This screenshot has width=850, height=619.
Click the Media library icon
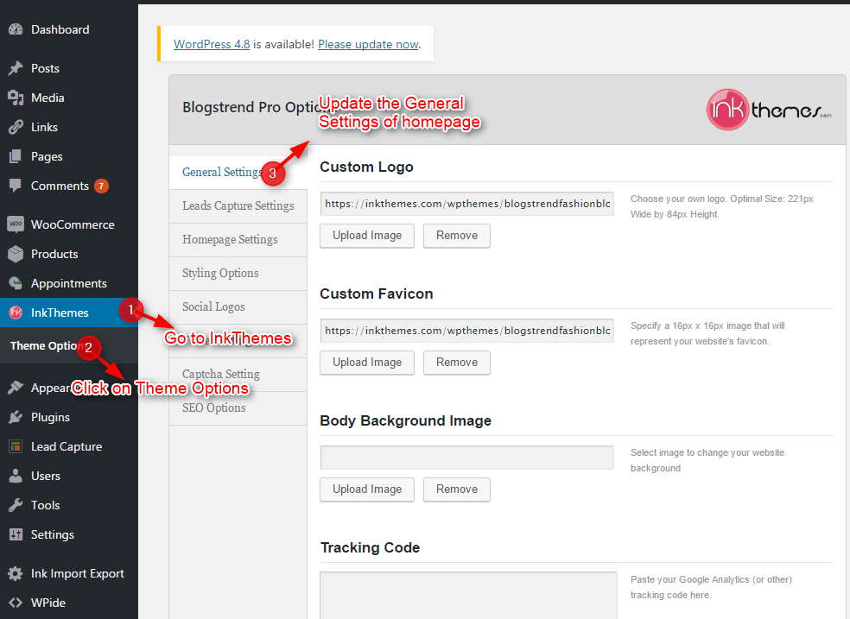(x=16, y=98)
